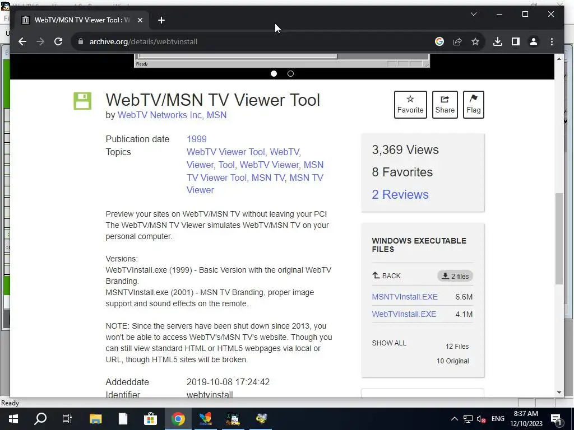
Task: Open the butterfly app taskbar icon
Action: (x=205, y=419)
